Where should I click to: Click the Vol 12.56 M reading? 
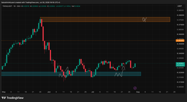click(x=76, y=6)
